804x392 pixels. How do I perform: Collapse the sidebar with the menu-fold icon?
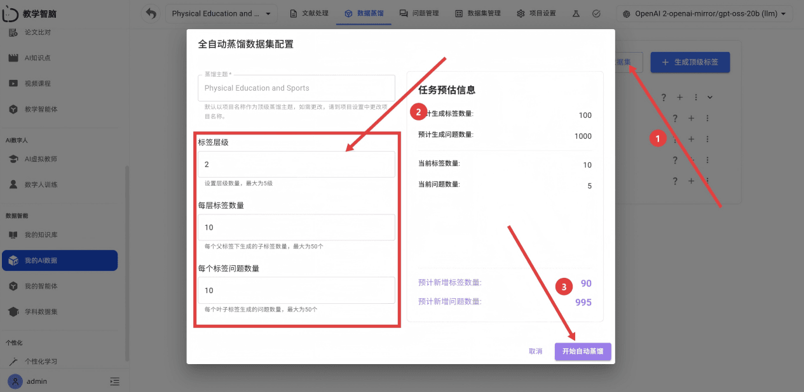(x=114, y=381)
